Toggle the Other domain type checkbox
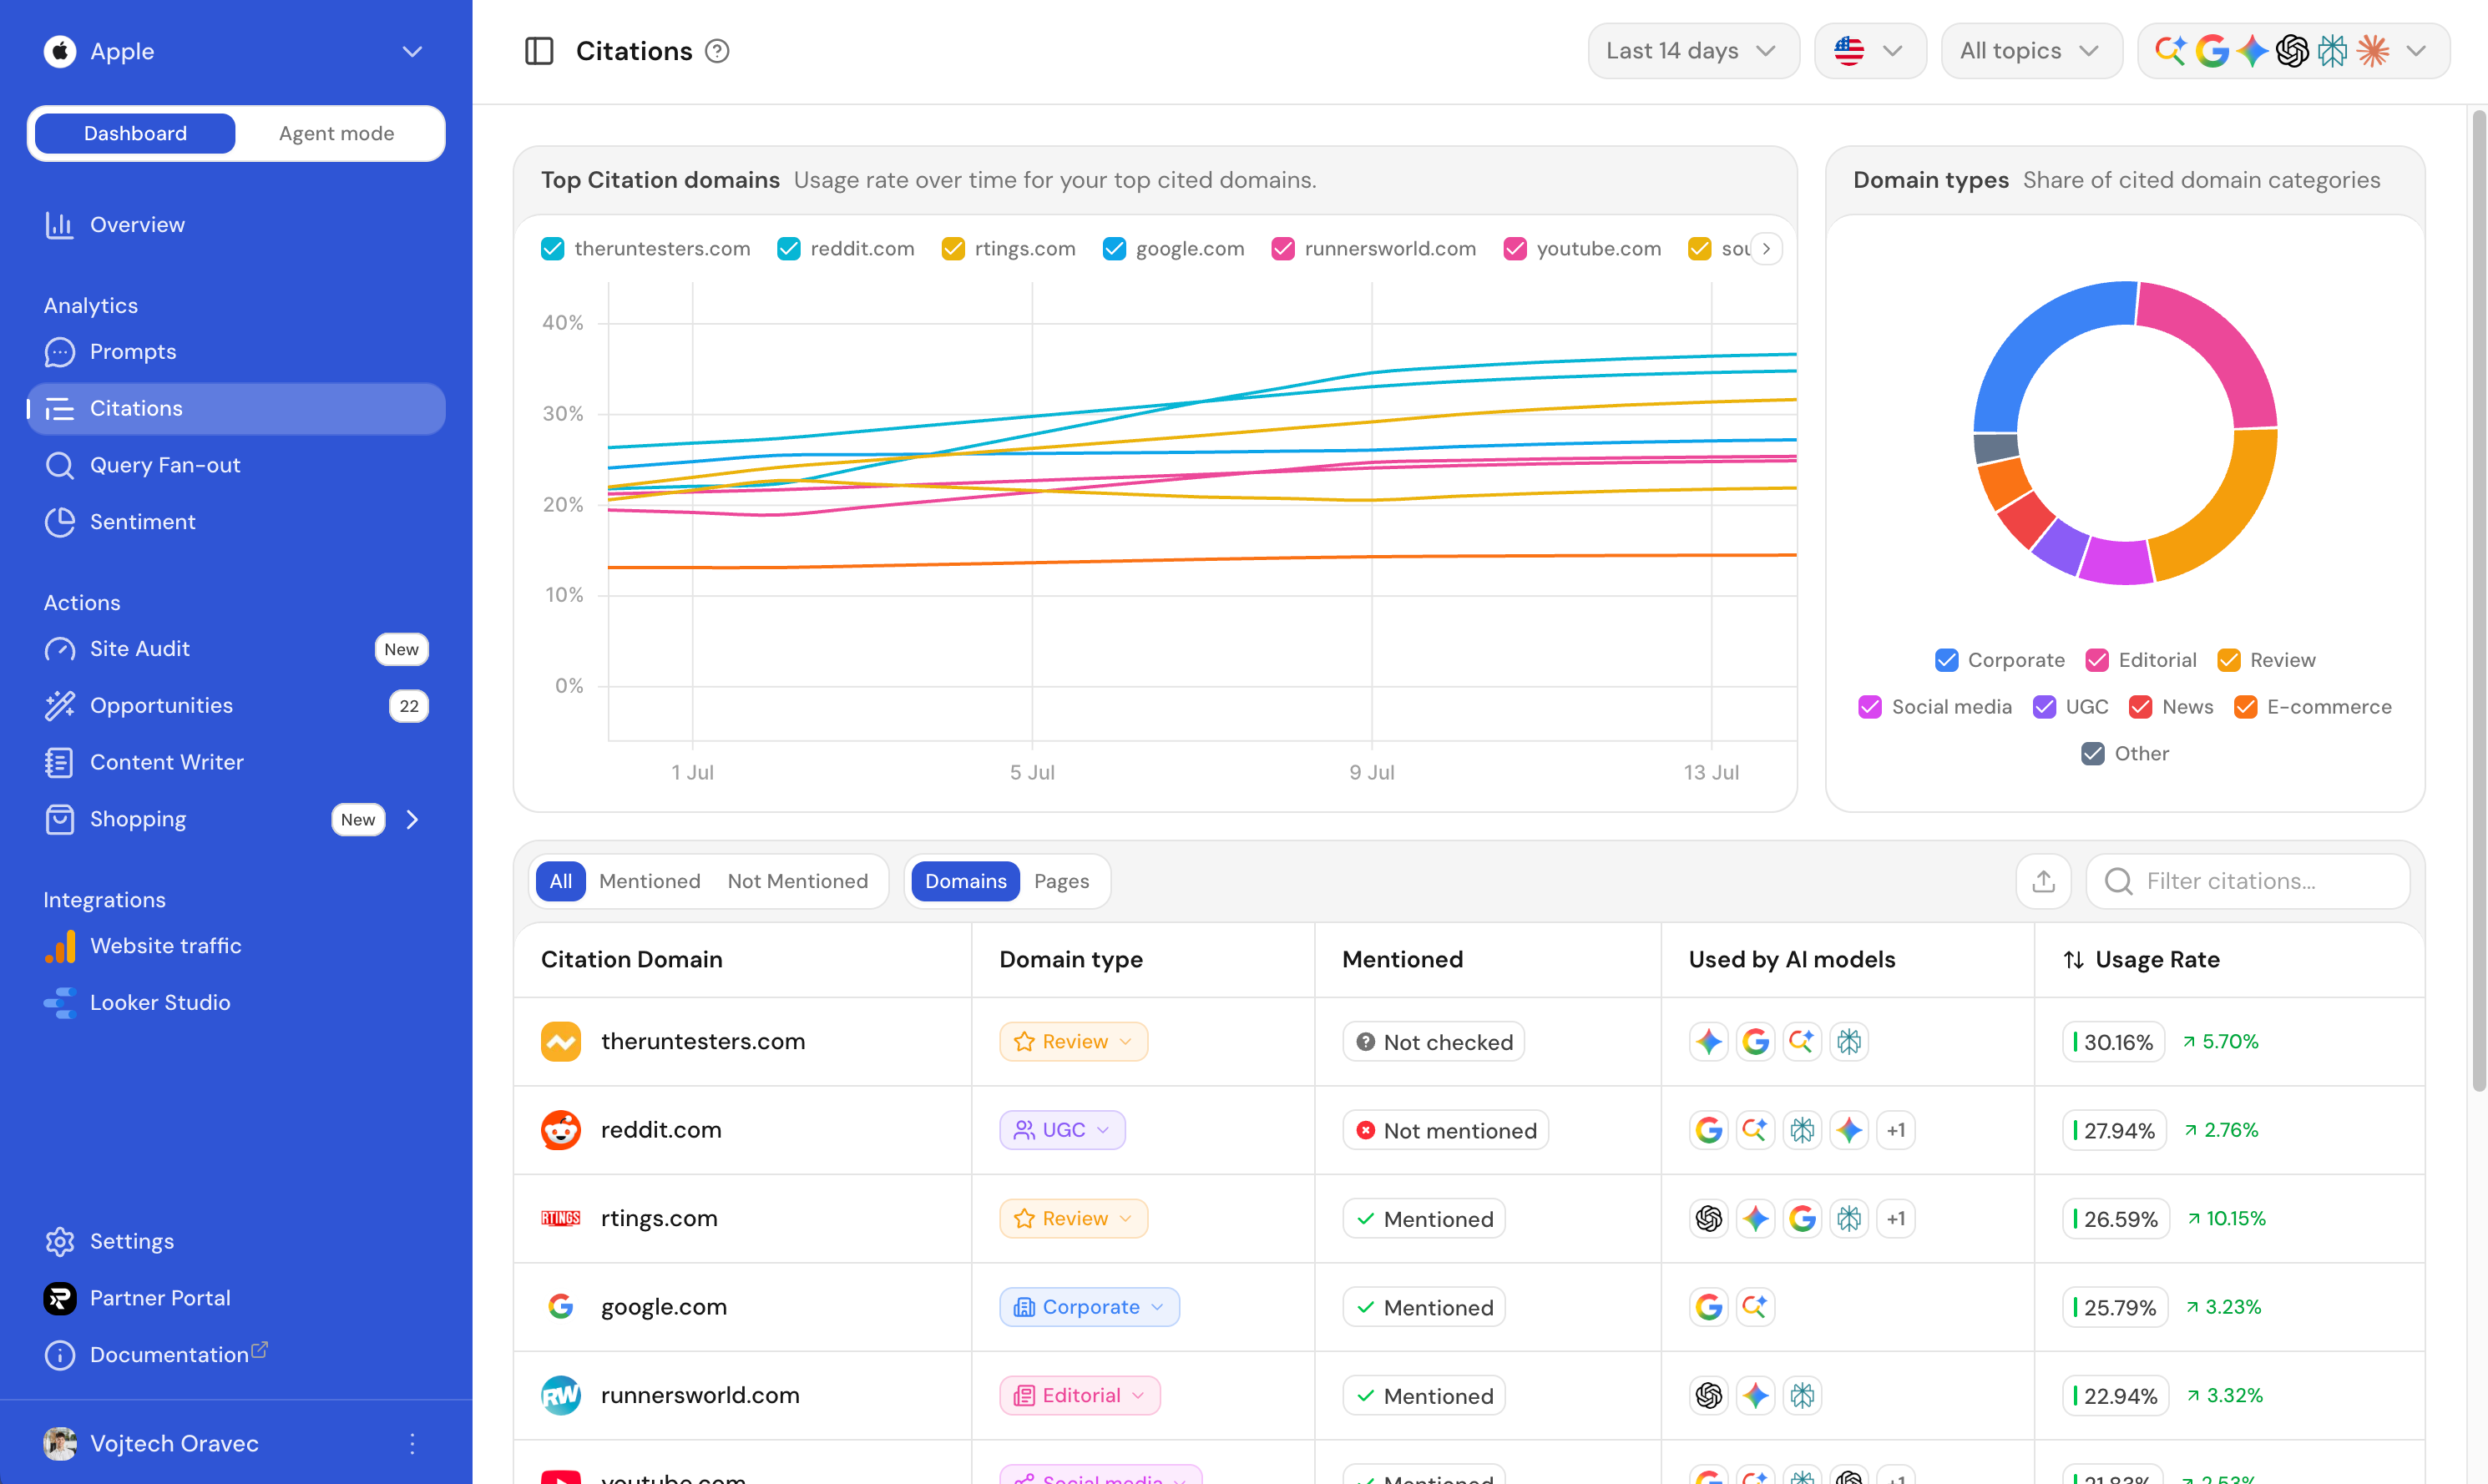2488x1484 pixels. point(2092,753)
